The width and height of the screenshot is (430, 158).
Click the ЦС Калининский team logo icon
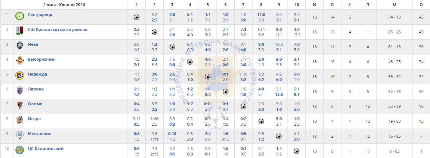click(x=19, y=150)
